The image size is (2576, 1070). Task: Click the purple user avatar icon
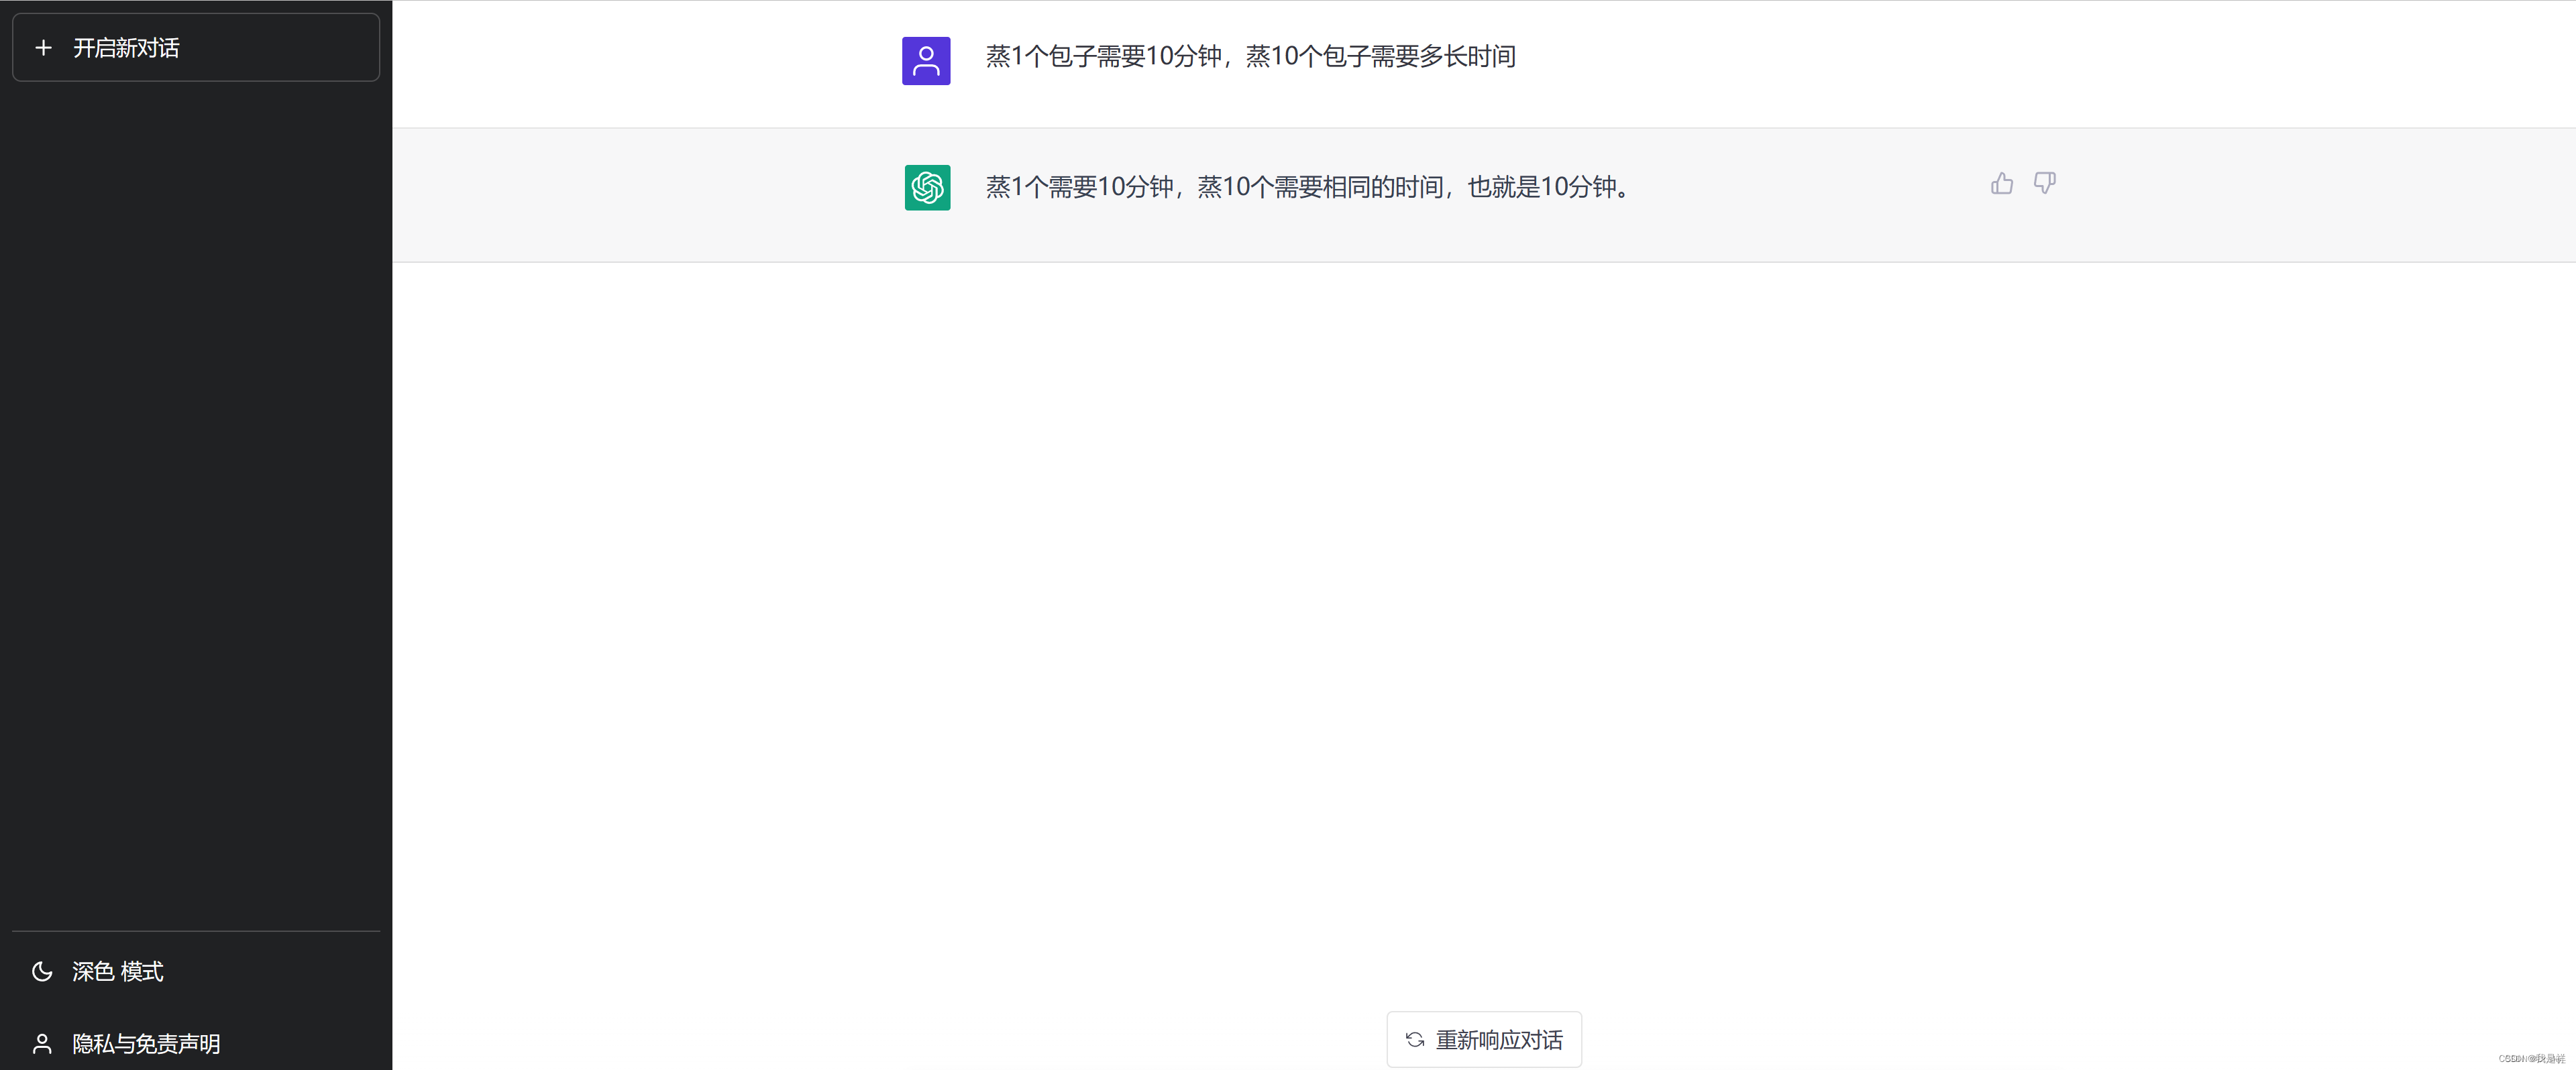926,61
